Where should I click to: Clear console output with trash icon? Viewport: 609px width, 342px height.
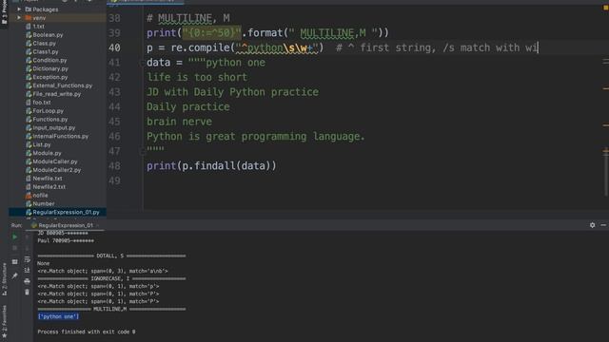(x=28, y=292)
